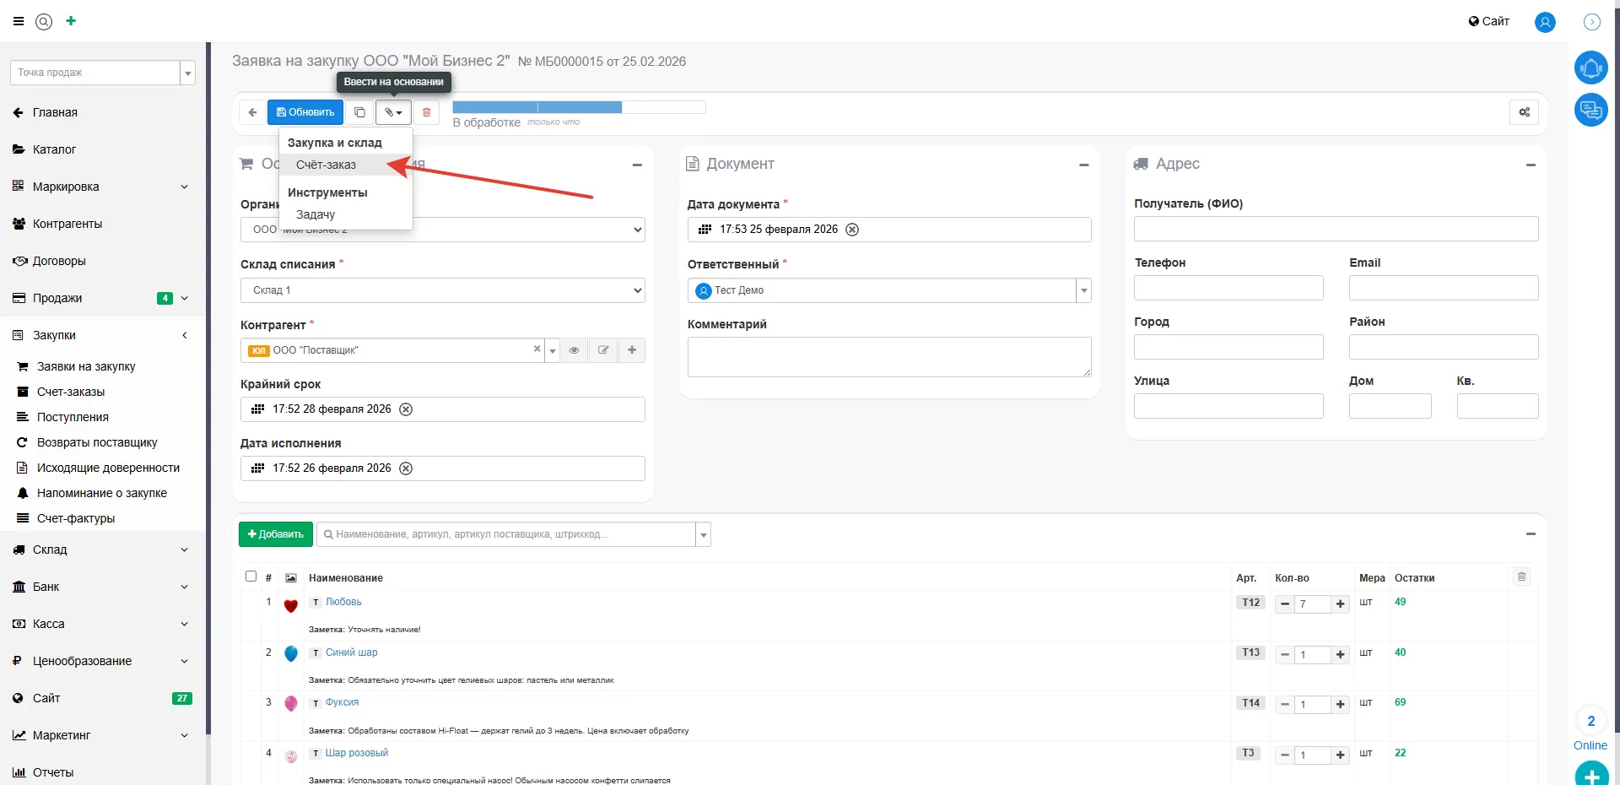Expand the Ответственный dropdown arrow
The width and height of the screenshot is (1620, 785).
pyautogui.click(x=1083, y=290)
